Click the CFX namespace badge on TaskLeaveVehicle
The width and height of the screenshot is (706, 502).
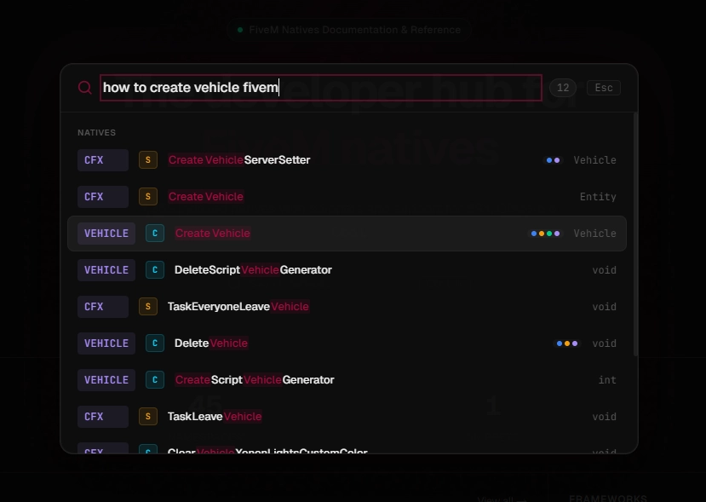click(x=102, y=416)
